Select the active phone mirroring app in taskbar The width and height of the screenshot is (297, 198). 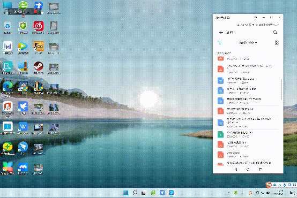[172, 193]
